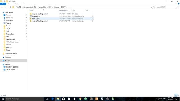The width and height of the screenshot is (180, 101).
Task: Navigate back with the back arrow
Action: 2,7
